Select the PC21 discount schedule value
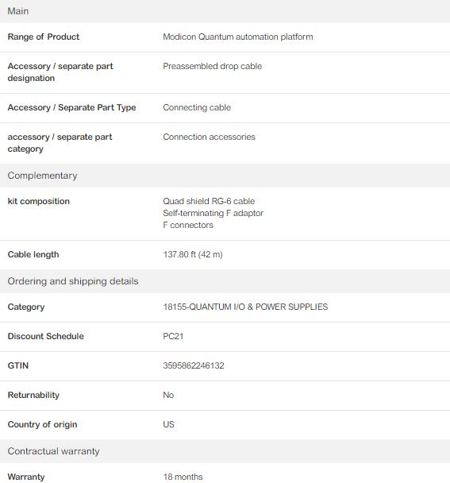The height and width of the screenshot is (483, 450). tap(173, 336)
